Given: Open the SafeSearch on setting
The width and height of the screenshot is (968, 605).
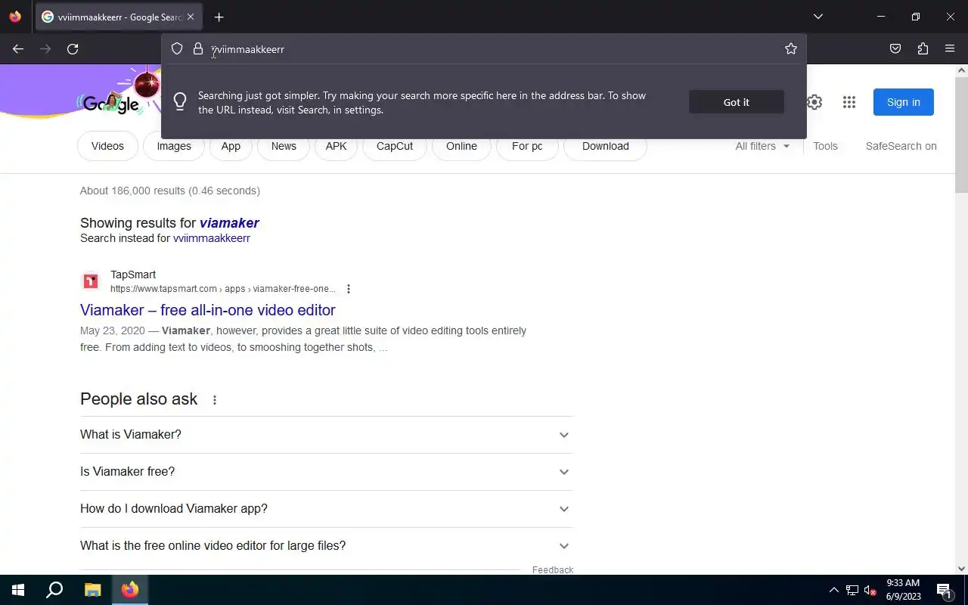Looking at the screenshot, I should click(901, 146).
